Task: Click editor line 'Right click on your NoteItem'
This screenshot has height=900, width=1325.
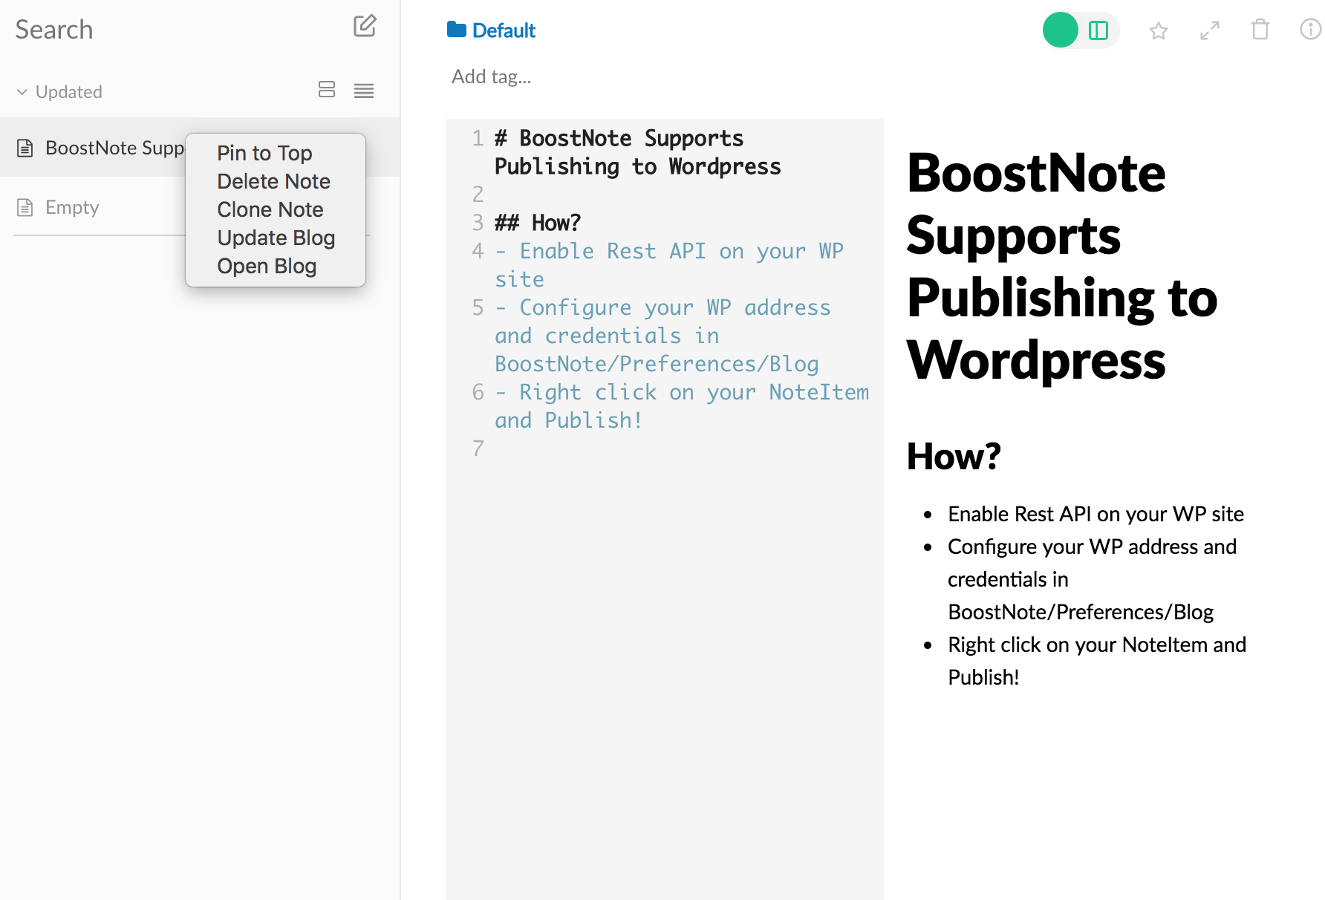Action: click(x=682, y=392)
